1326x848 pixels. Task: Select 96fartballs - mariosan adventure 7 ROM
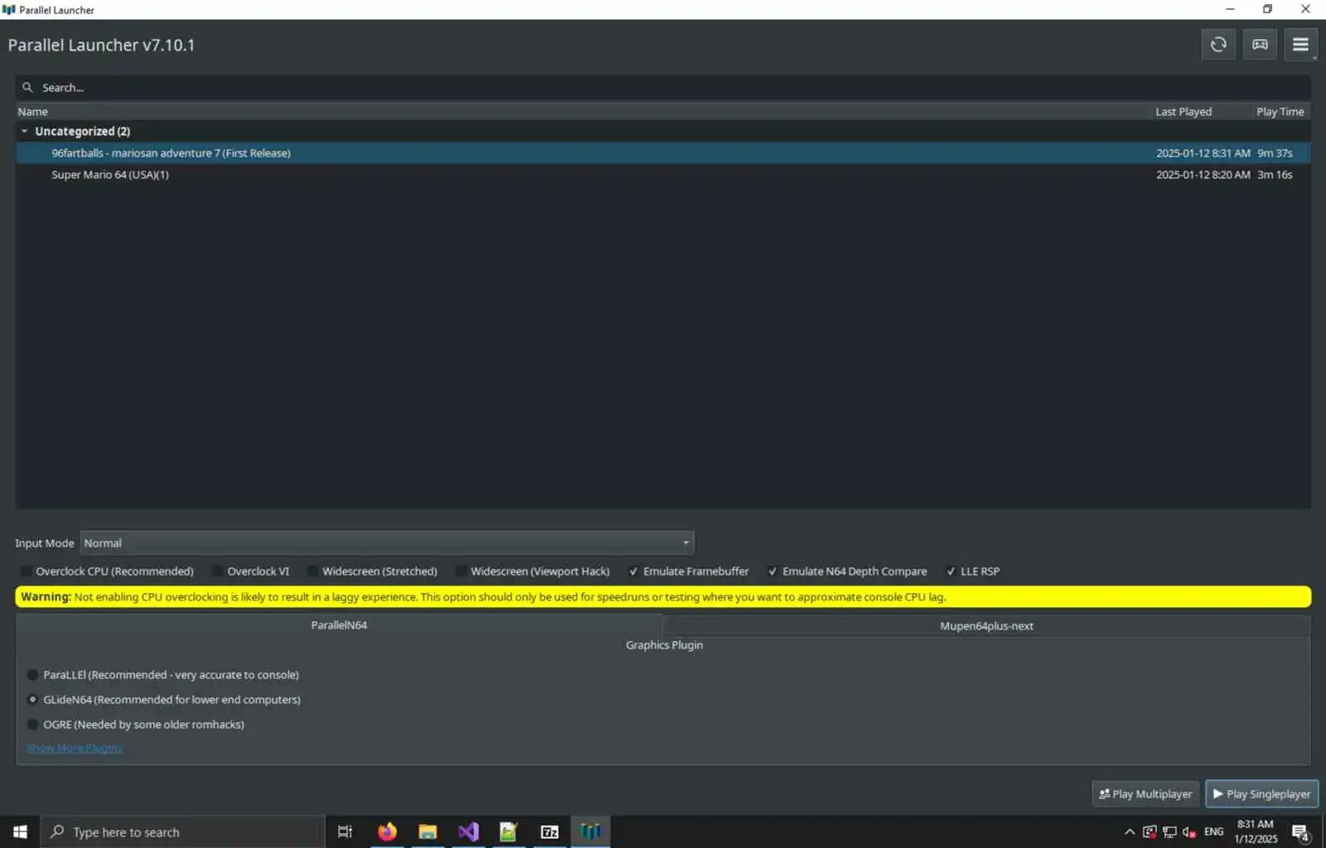(663, 153)
